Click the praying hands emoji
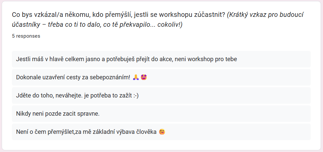This screenshot has height=152, width=323. (136, 77)
